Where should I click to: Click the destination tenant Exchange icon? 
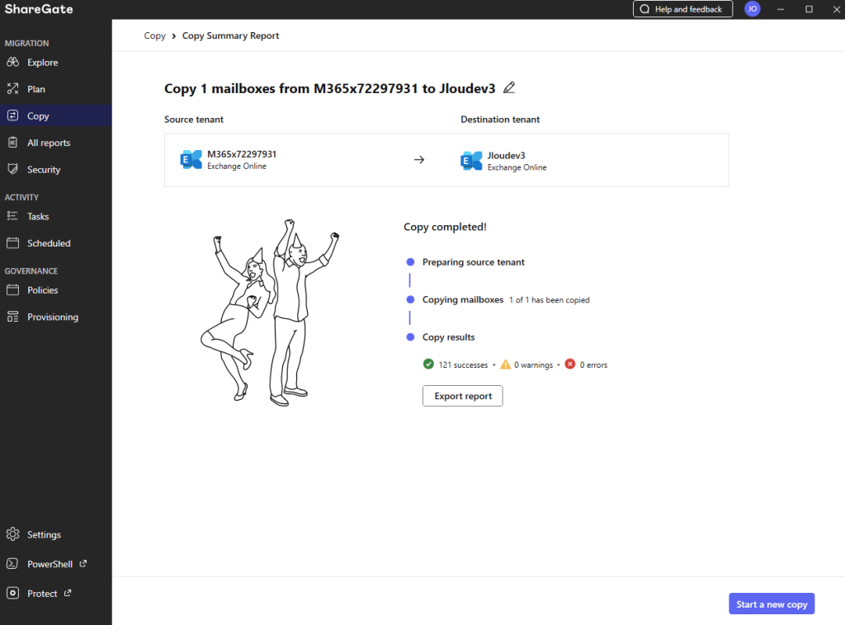coord(471,161)
